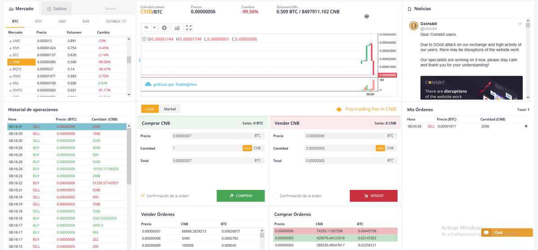Star the CNB market
The image size is (538, 250).
tap(10, 62)
